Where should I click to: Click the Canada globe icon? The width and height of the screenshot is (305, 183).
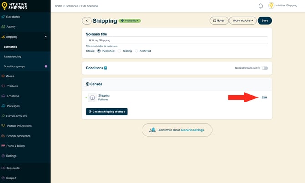tap(88, 84)
